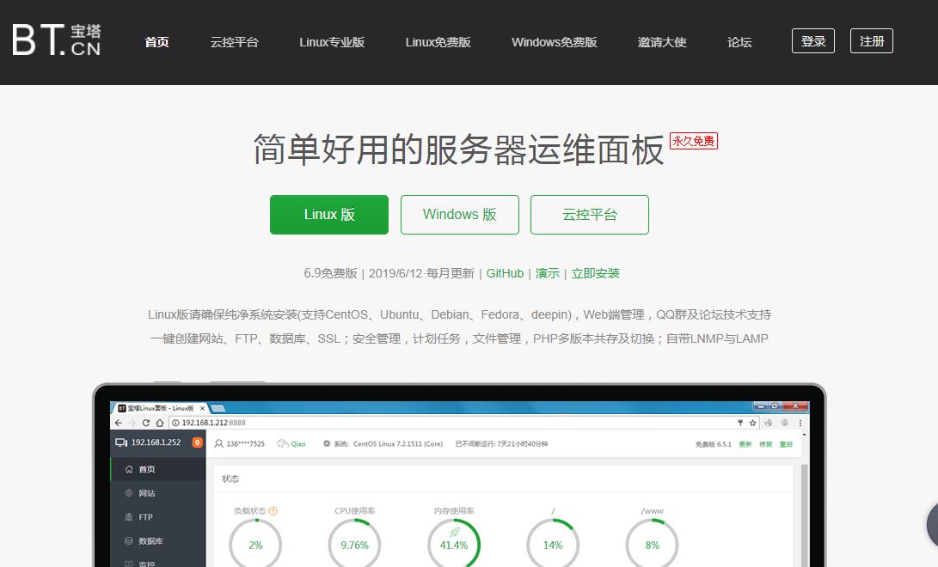Click the gear icon beside 系统
Image resolution: width=938 pixels, height=567 pixels.
point(327,443)
